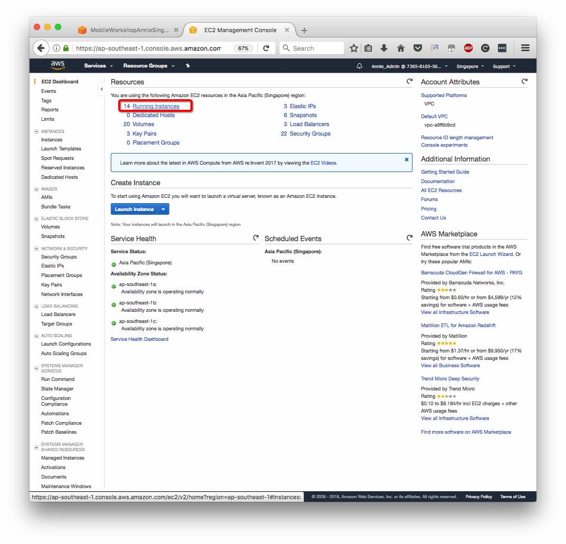Click the Pocket save icon
The width and height of the screenshot is (566, 544).
[418, 48]
